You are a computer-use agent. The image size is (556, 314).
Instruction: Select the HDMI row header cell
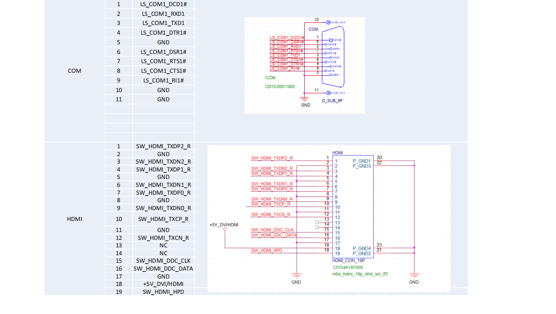(x=74, y=219)
